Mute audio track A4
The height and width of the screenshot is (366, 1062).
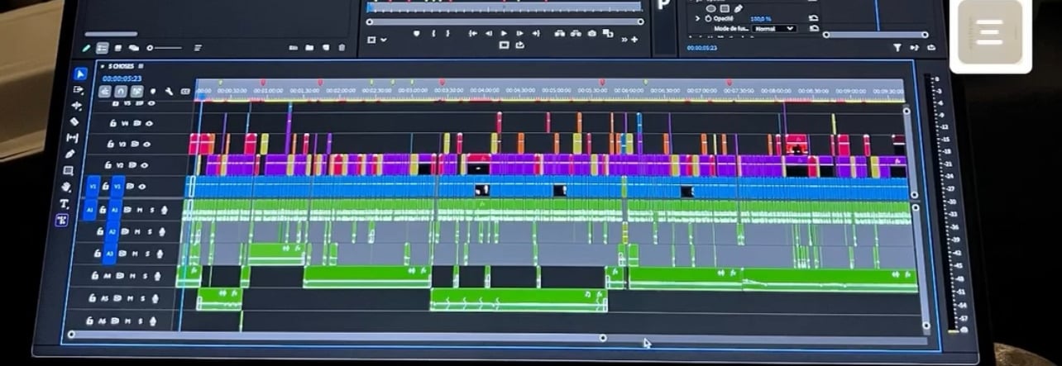(131, 275)
